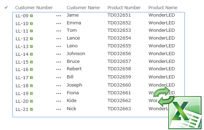Click the new-item star beside LL-17
Viewport: 204px width, 130px height.
(x=31, y=78)
